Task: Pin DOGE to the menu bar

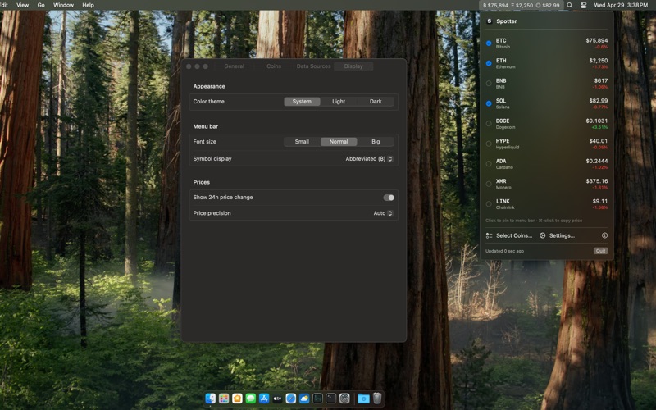Action: click(x=489, y=124)
